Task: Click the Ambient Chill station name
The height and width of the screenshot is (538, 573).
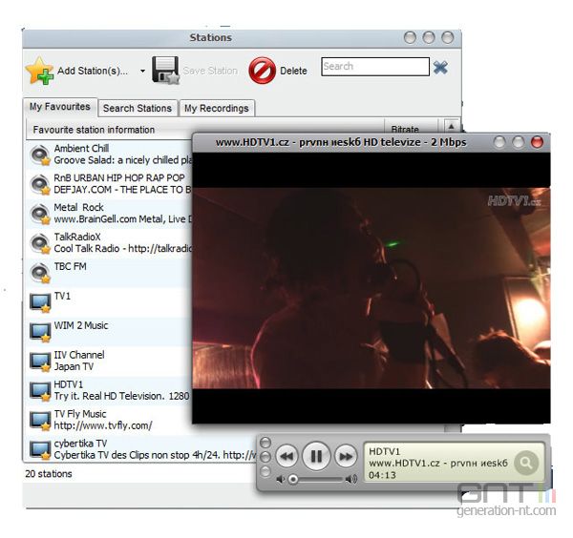Action: [x=81, y=148]
